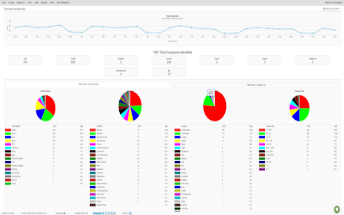Open the Supplier companies card

[265, 60]
